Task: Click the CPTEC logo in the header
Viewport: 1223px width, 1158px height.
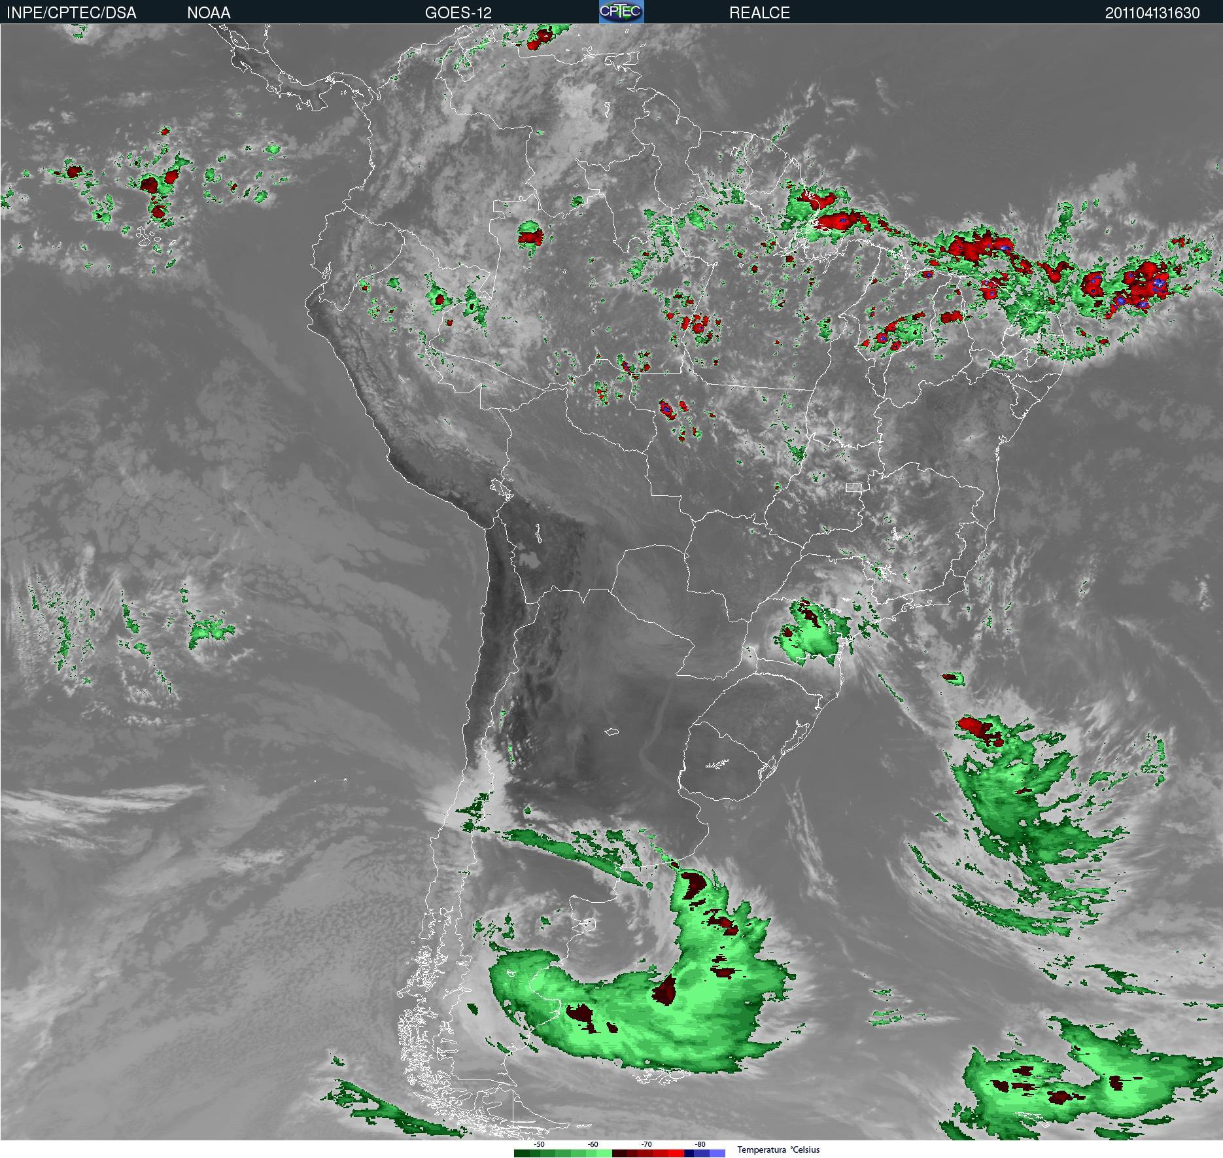Action: click(x=621, y=12)
